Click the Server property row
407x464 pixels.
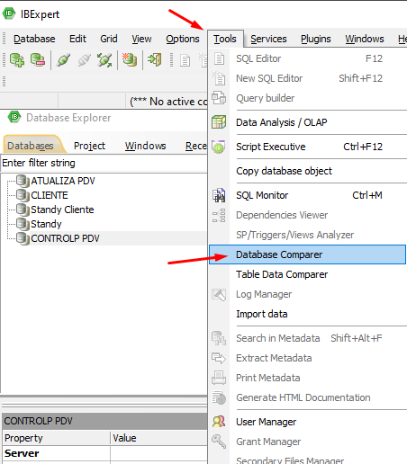(104, 453)
